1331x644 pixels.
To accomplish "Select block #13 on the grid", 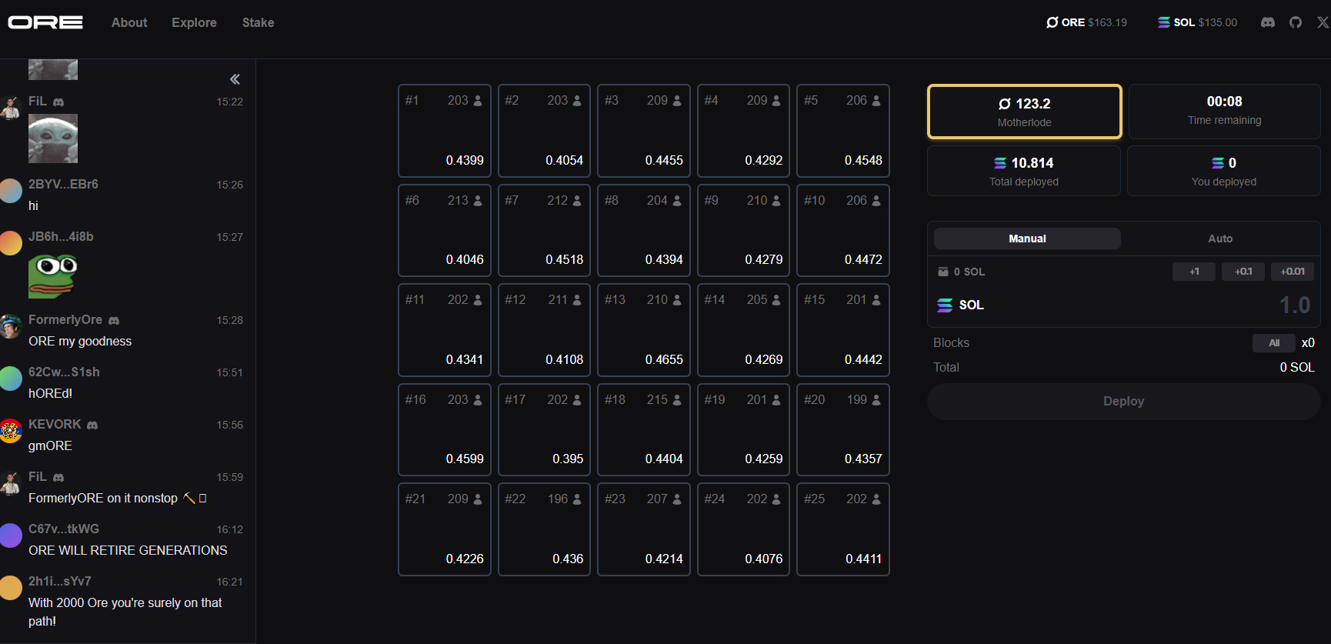I will click(x=644, y=330).
